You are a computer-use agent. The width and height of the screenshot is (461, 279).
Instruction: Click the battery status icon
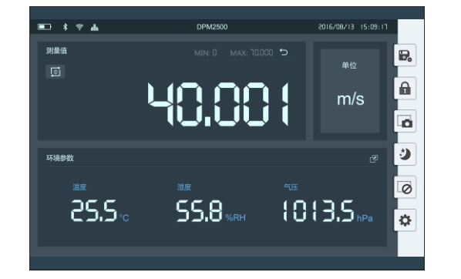(45, 27)
